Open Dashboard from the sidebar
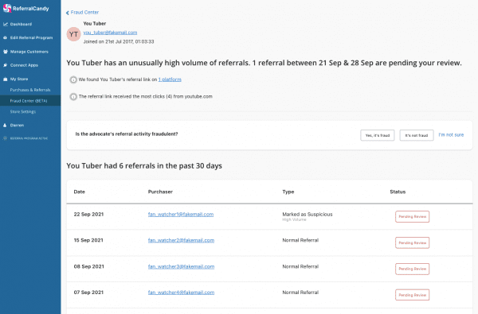 point(21,24)
